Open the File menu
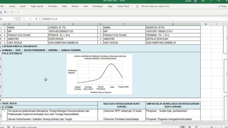Image resolution: width=228 pixels, height=128 pixels. click(x=2, y=6)
